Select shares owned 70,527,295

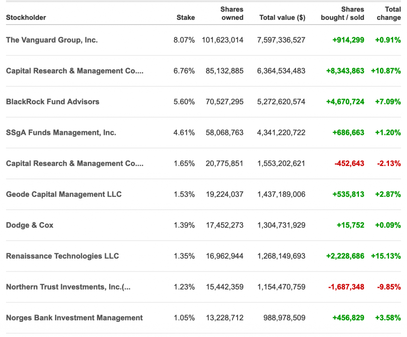point(225,101)
